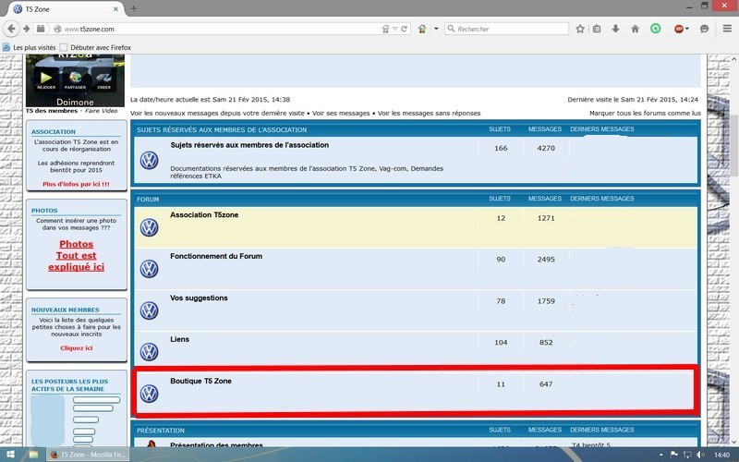Click Marquer tous les forums comme lus

click(x=645, y=113)
